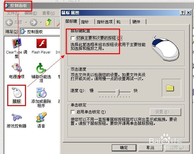194x154 pixels.
Task: Enable the 启用单击锁定 checkbox
Action: click(73, 112)
